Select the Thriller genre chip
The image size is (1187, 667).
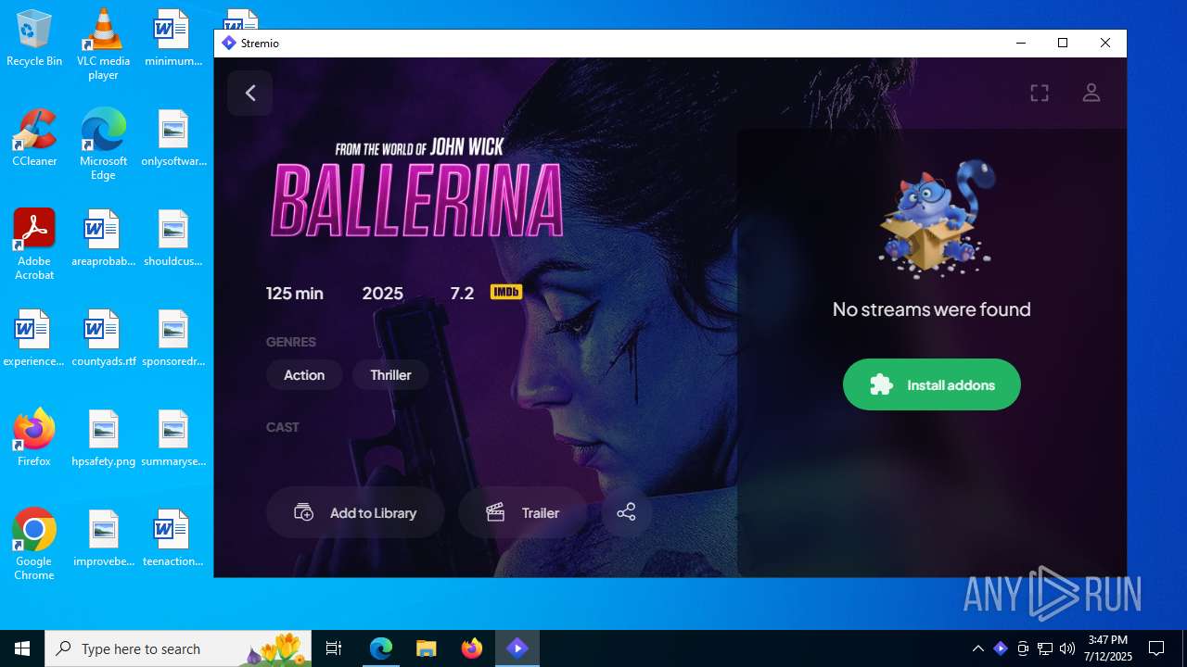(x=390, y=375)
